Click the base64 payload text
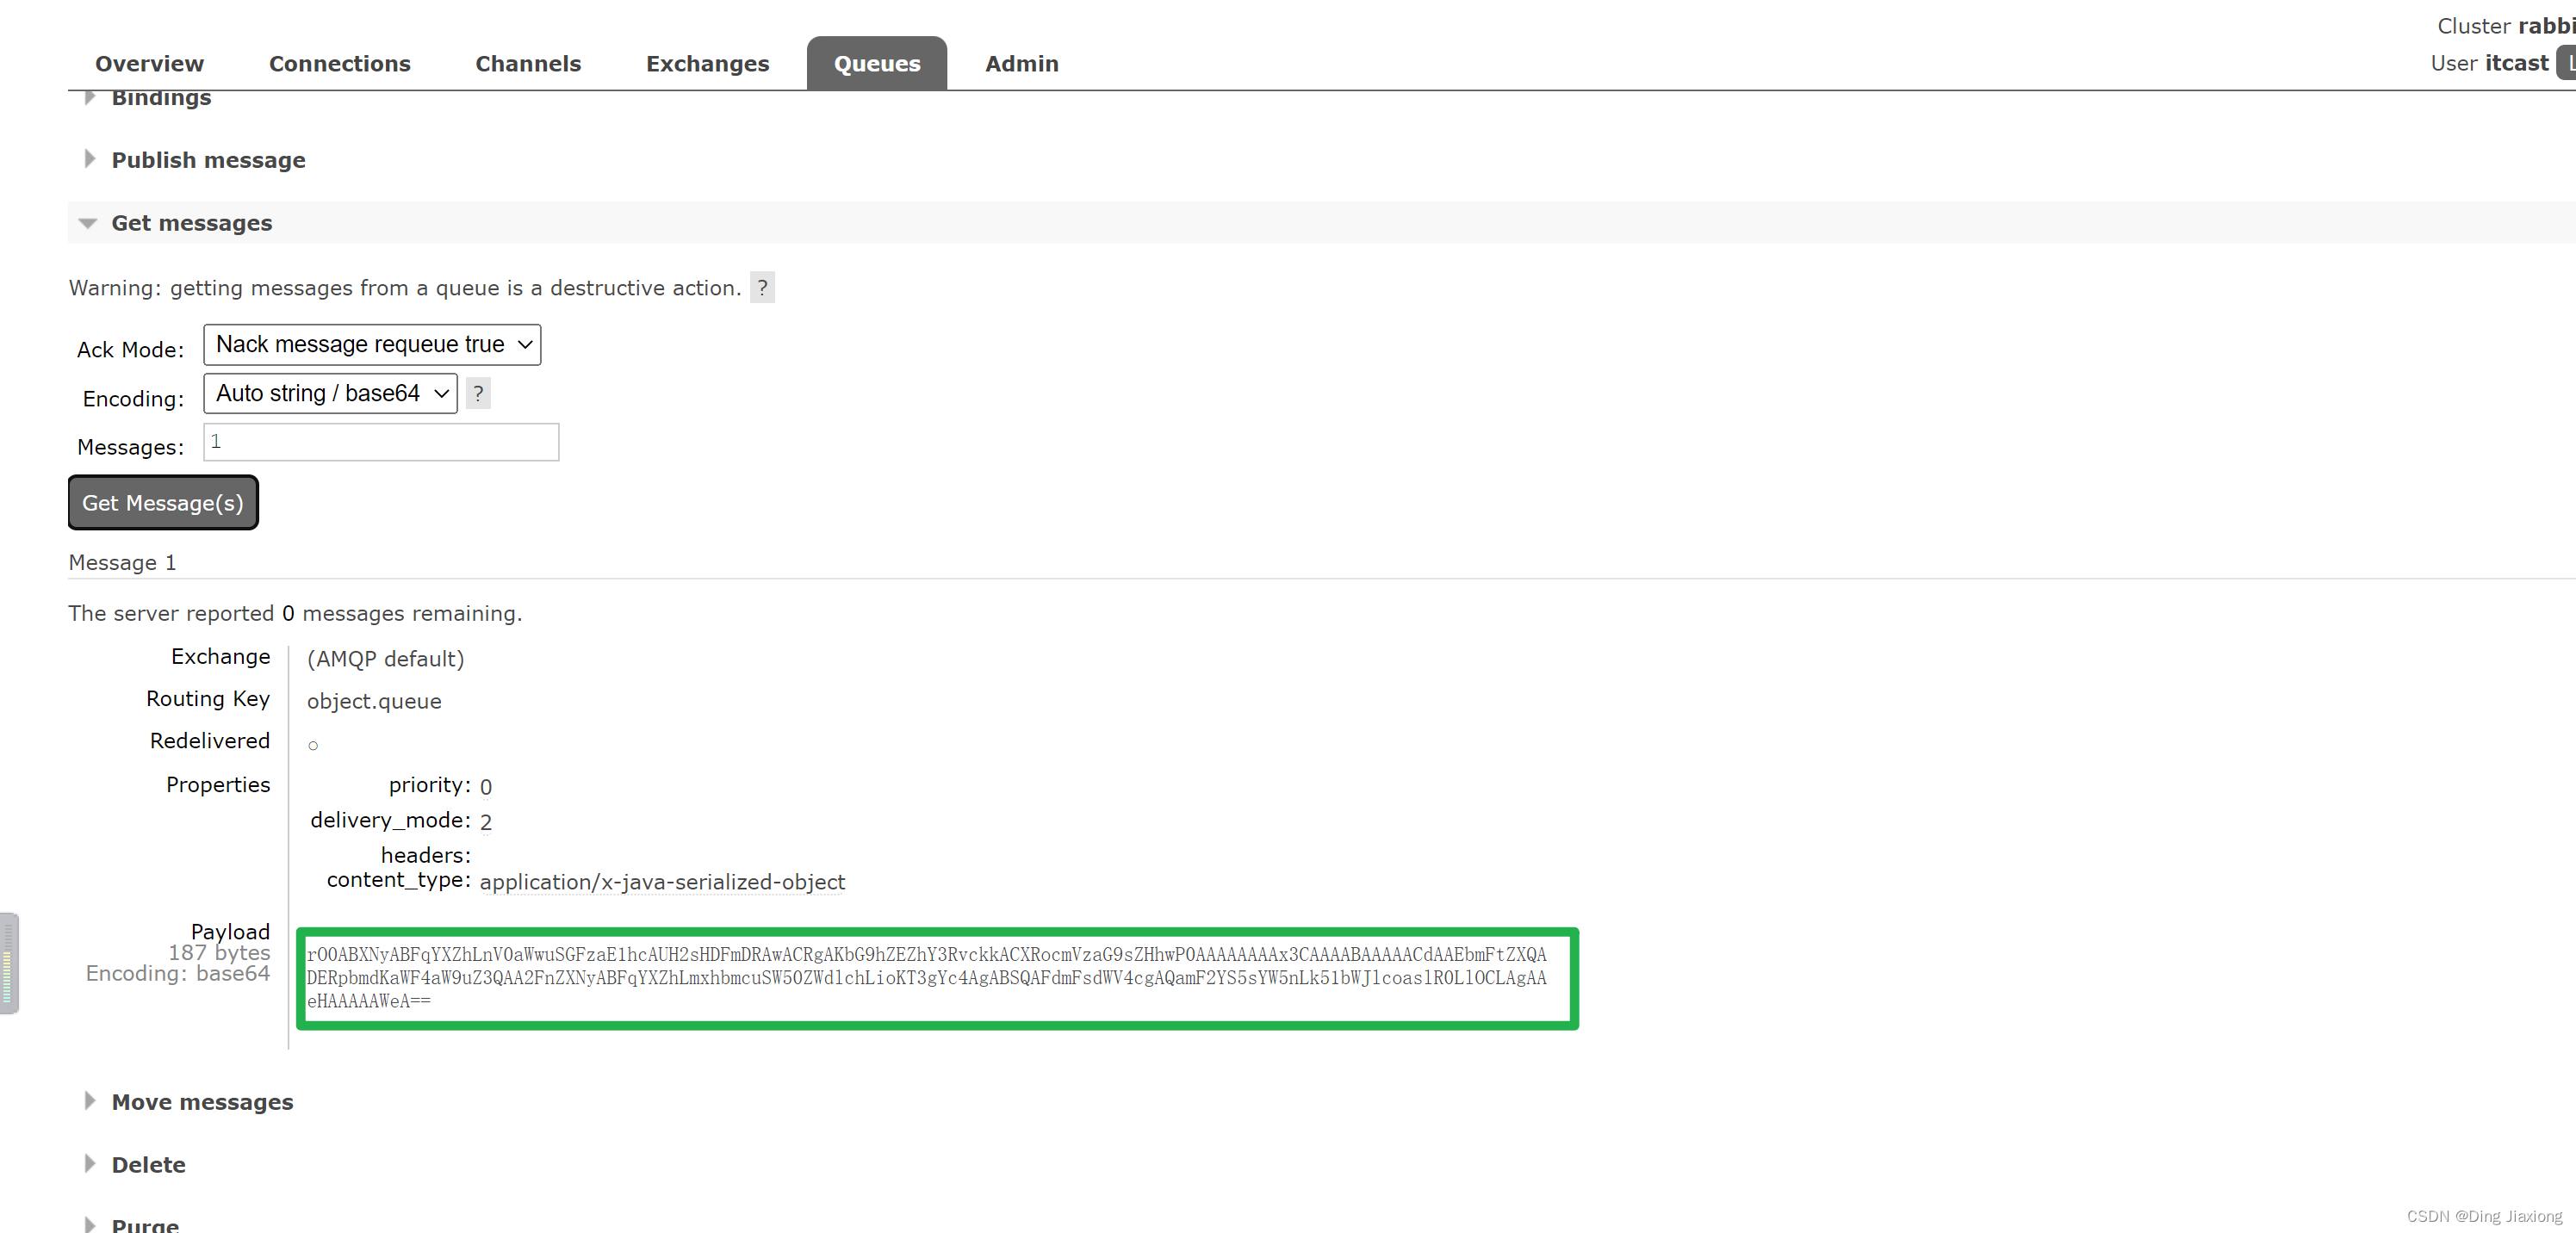Image resolution: width=2576 pixels, height=1233 pixels. (926, 978)
